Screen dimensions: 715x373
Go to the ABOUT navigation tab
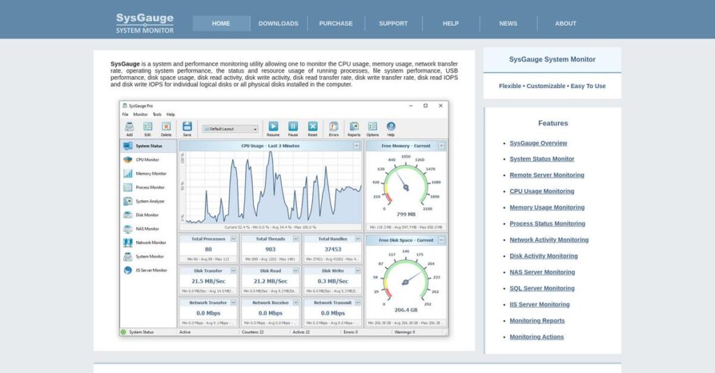pos(566,23)
